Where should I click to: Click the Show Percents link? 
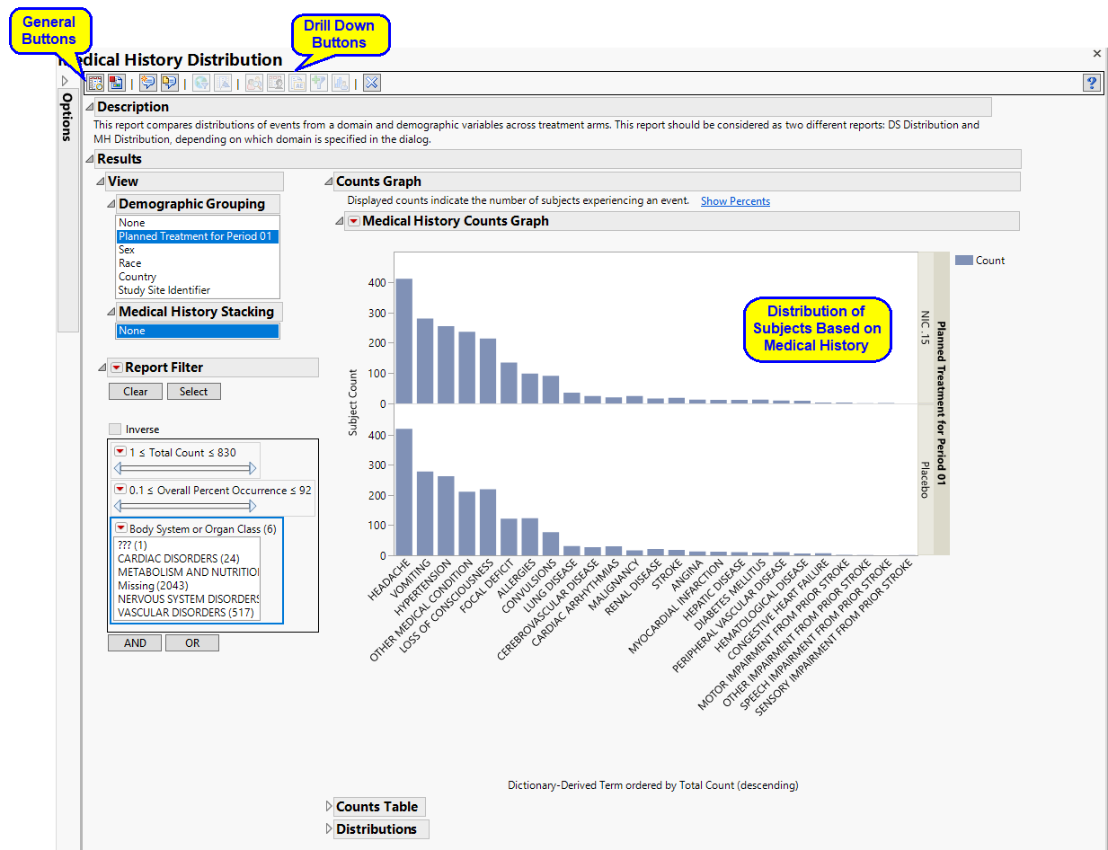735,201
